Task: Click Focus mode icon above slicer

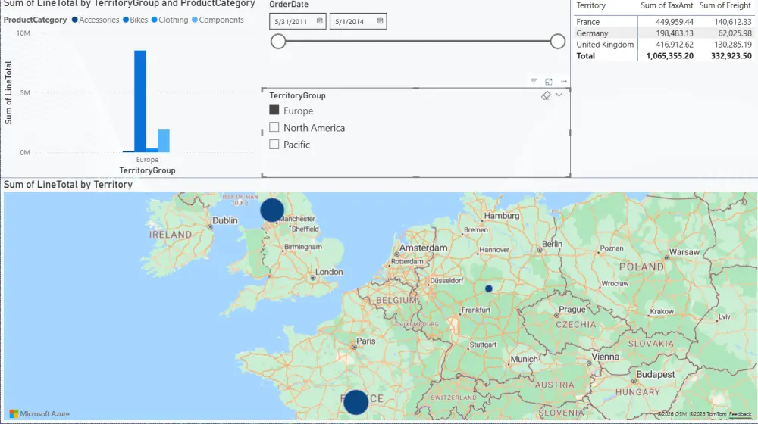Action: (x=549, y=81)
